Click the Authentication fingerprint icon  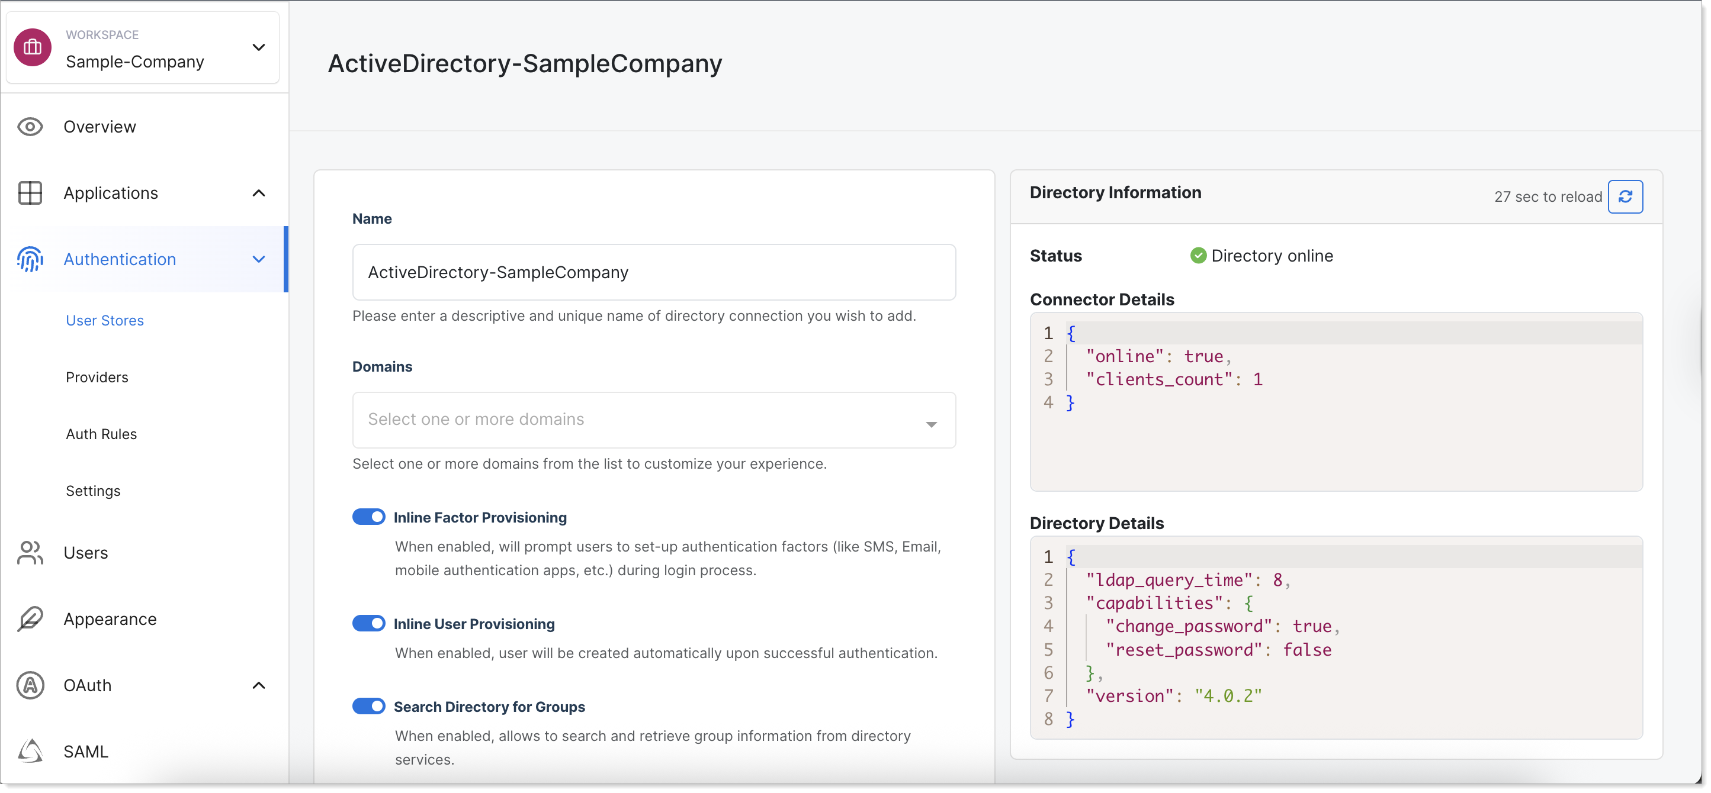[30, 259]
